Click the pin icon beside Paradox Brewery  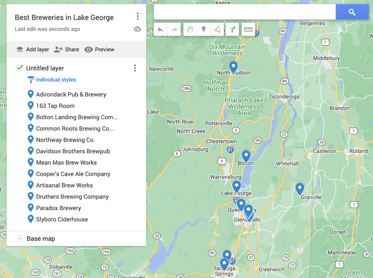coord(31,208)
